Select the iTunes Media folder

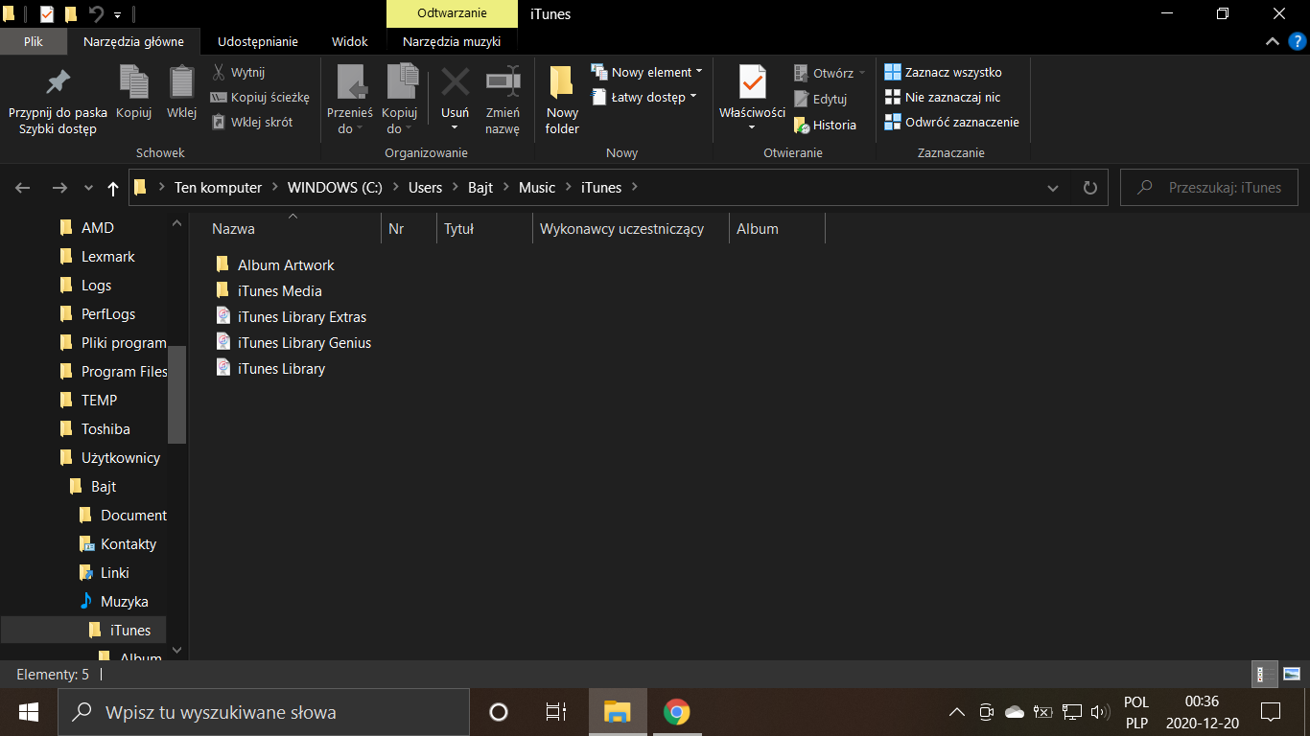(268, 290)
